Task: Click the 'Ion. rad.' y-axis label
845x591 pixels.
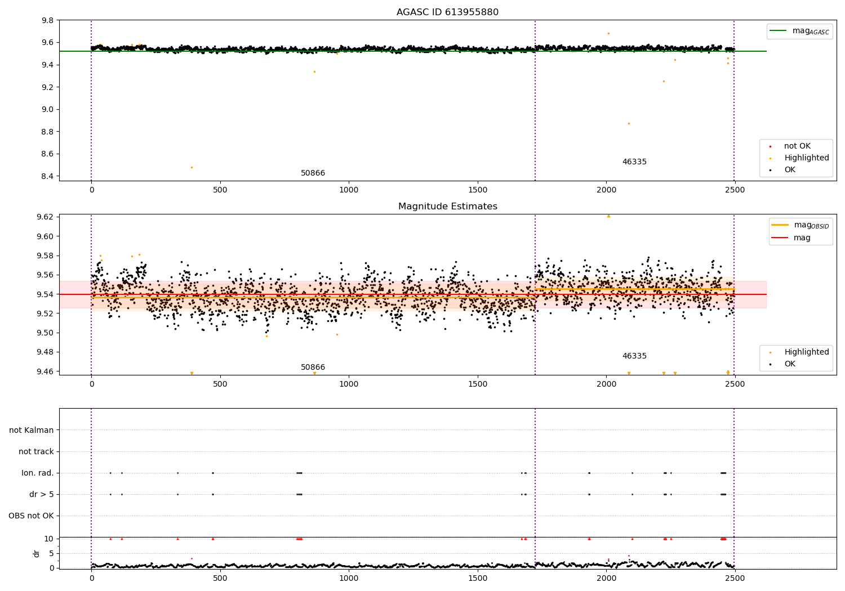Action: point(38,473)
